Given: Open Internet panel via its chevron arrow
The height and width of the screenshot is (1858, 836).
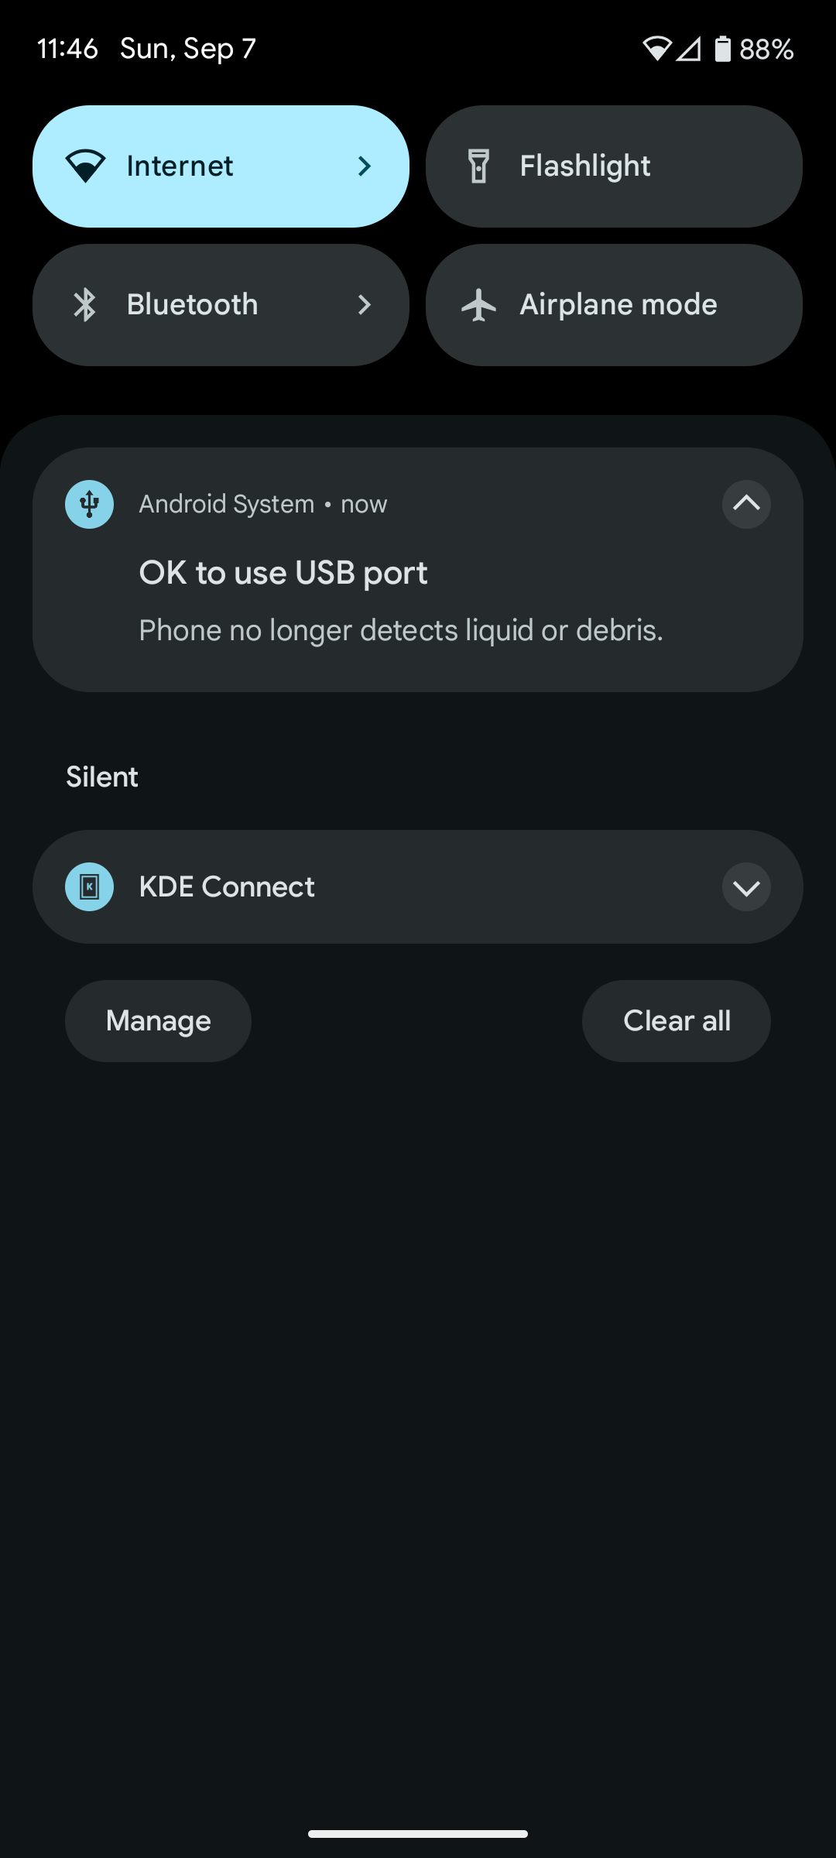Looking at the screenshot, I should tap(365, 166).
